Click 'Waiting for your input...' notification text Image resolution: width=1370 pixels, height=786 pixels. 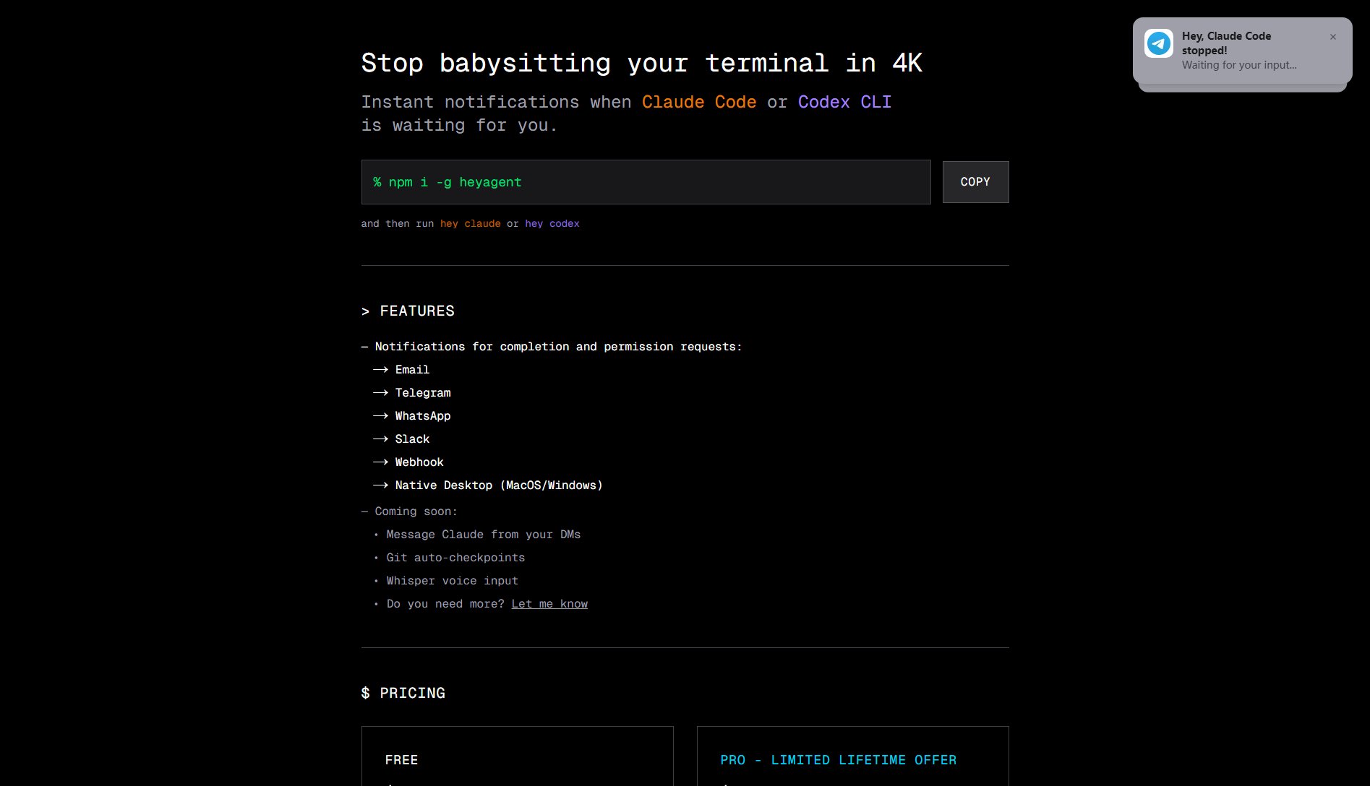(1239, 65)
